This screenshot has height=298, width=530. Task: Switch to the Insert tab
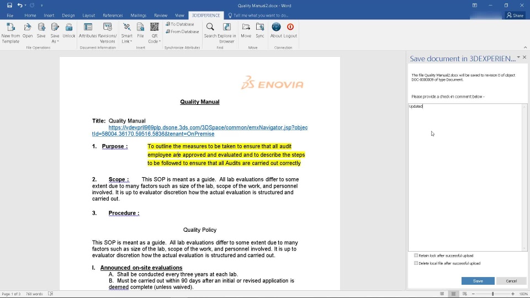pos(49,15)
